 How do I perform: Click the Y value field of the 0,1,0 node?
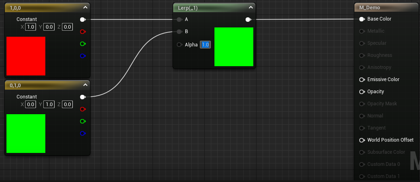[x=49, y=105]
